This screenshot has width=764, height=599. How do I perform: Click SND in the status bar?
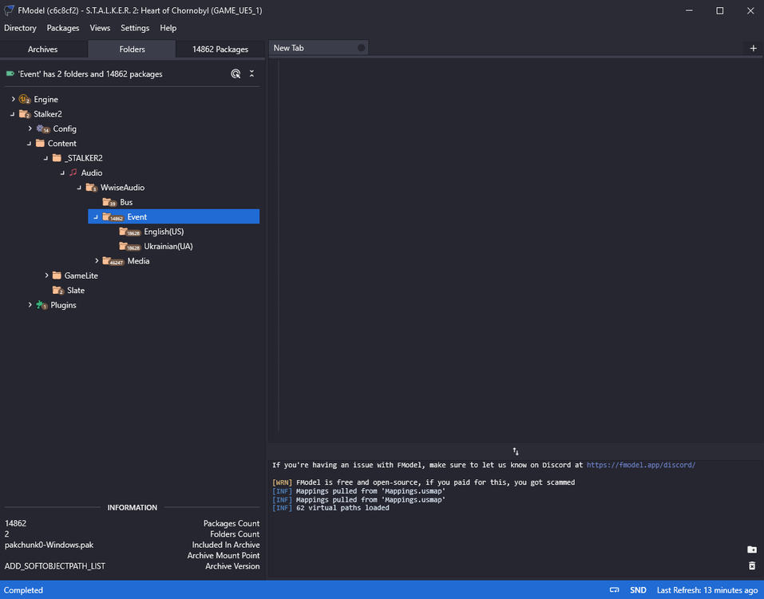click(x=638, y=590)
